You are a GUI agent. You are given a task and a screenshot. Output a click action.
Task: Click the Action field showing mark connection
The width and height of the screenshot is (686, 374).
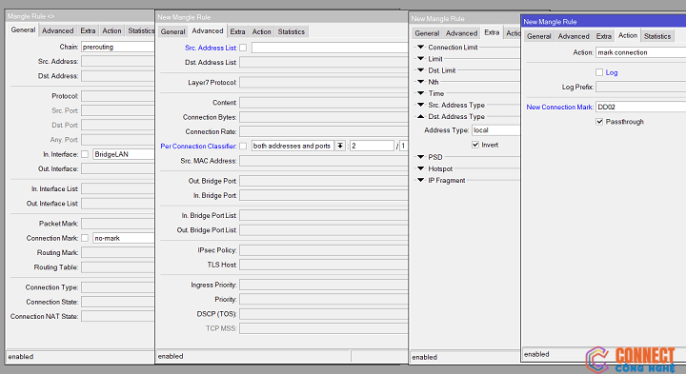point(640,52)
